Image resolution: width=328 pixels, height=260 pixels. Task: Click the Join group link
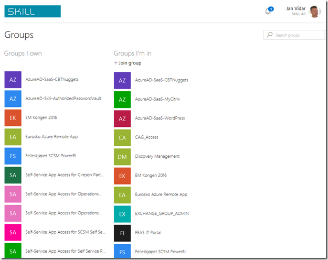[x=128, y=63]
